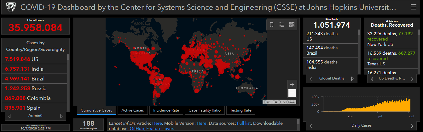Image resolution: width=423 pixels, height=132 pixels.
Task: Next arrow beside Global Deaths
Action: coord(352,79)
